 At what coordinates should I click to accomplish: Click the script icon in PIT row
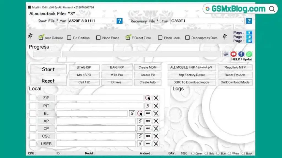(x=148, y=106)
